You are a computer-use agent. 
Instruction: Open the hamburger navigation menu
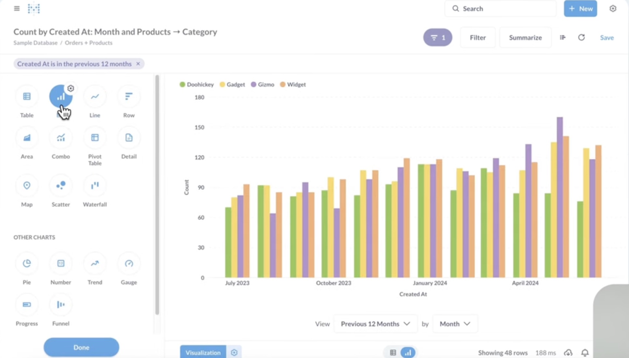point(17,8)
